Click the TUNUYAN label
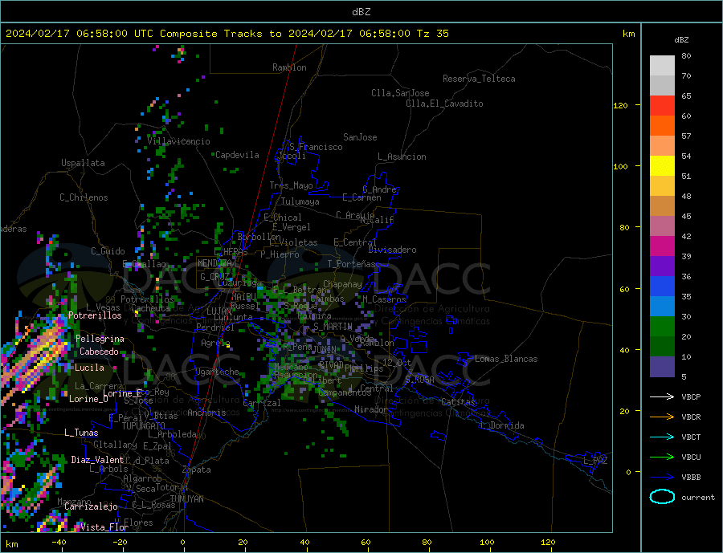 [x=186, y=499]
